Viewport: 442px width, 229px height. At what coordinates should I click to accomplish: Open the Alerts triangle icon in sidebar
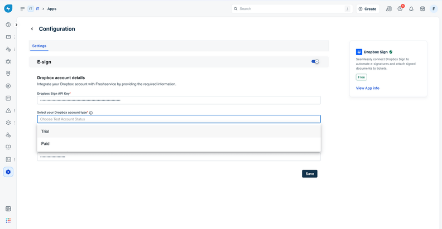click(x=8, y=110)
